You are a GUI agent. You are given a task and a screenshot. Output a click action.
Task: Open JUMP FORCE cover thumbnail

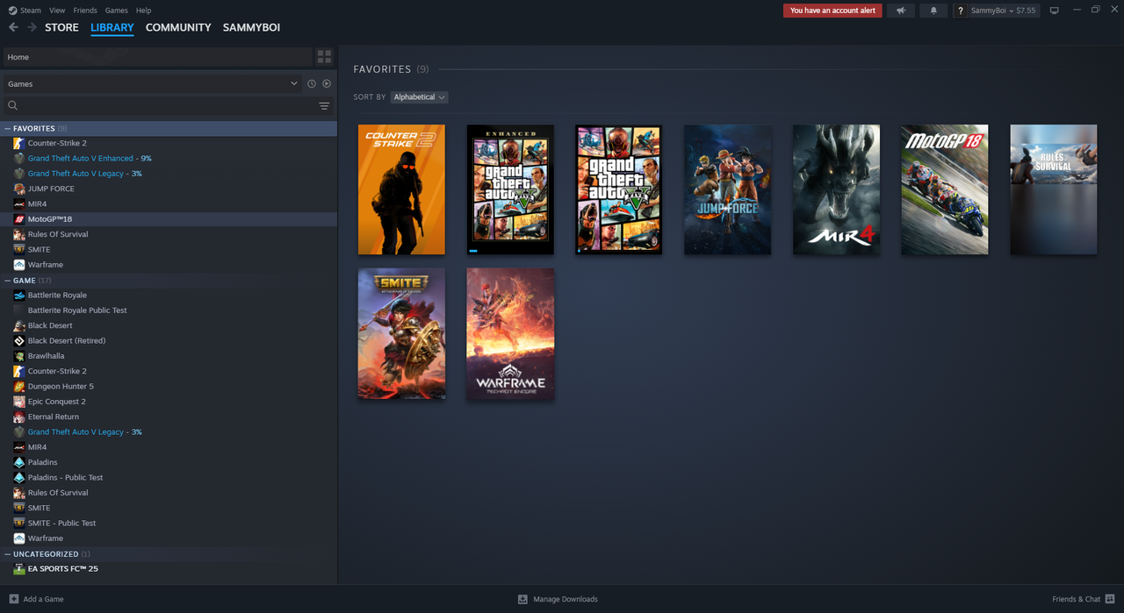728,189
